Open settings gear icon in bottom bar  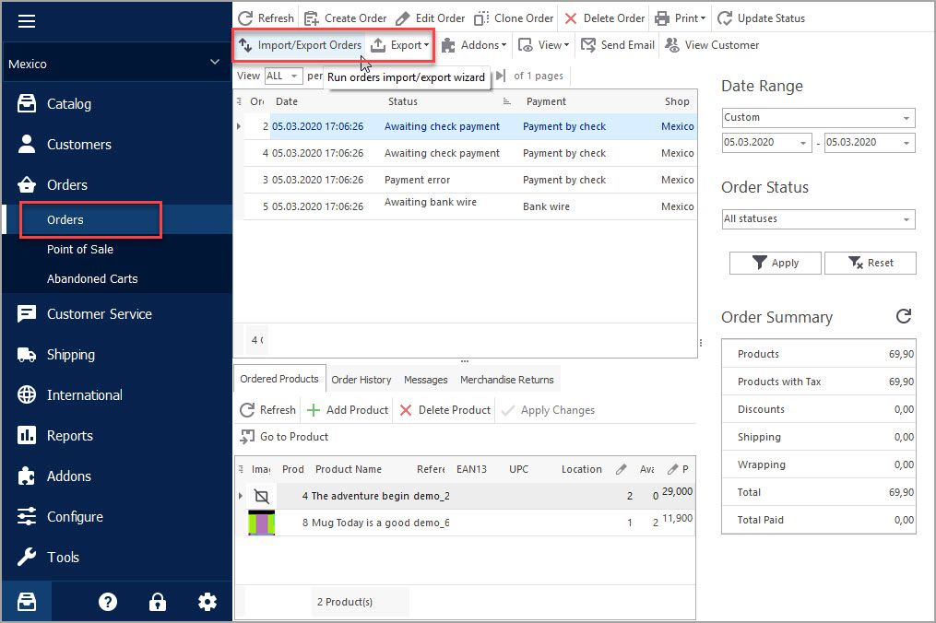207,602
